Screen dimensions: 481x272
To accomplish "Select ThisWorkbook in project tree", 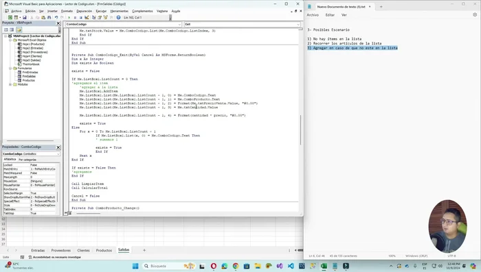I will pos(31,64).
